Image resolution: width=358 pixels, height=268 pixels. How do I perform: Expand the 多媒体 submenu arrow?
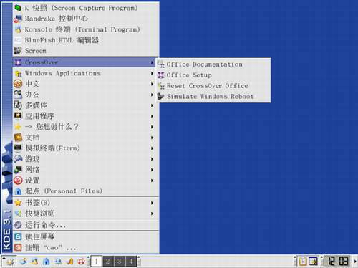pos(152,105)
